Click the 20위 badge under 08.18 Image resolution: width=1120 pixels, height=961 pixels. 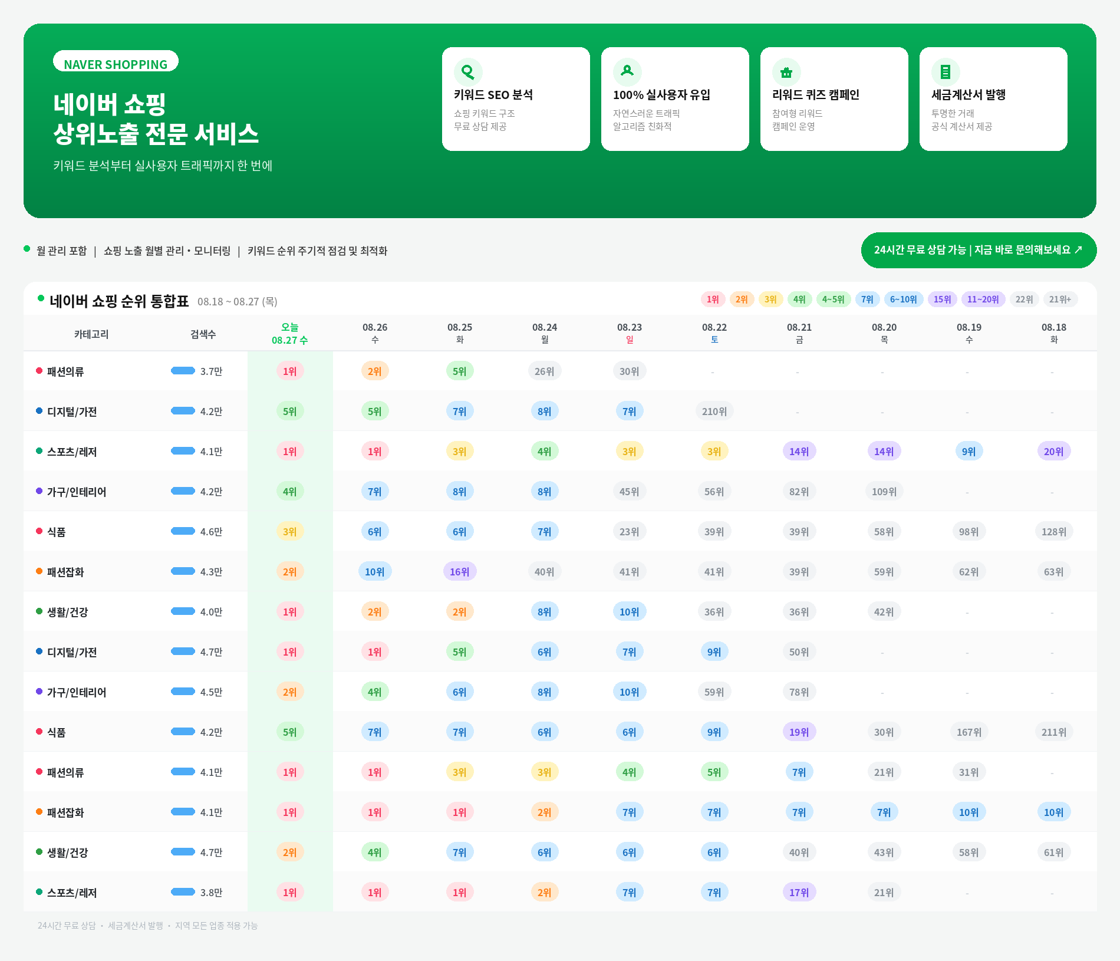pos(1054,452)
